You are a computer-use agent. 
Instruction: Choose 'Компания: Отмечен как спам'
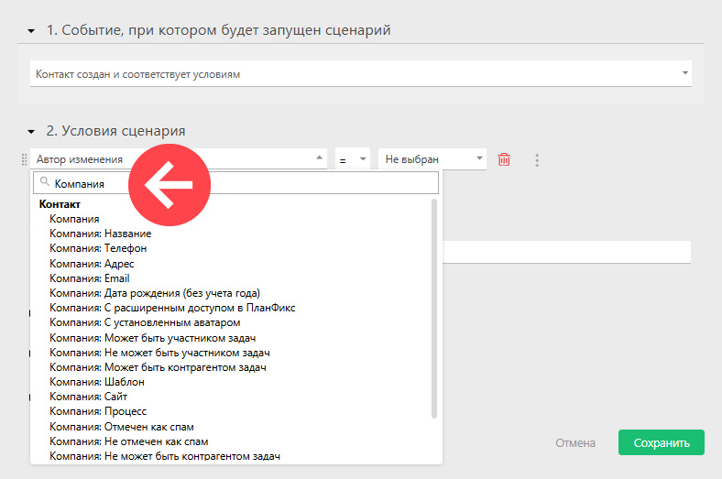122,427
